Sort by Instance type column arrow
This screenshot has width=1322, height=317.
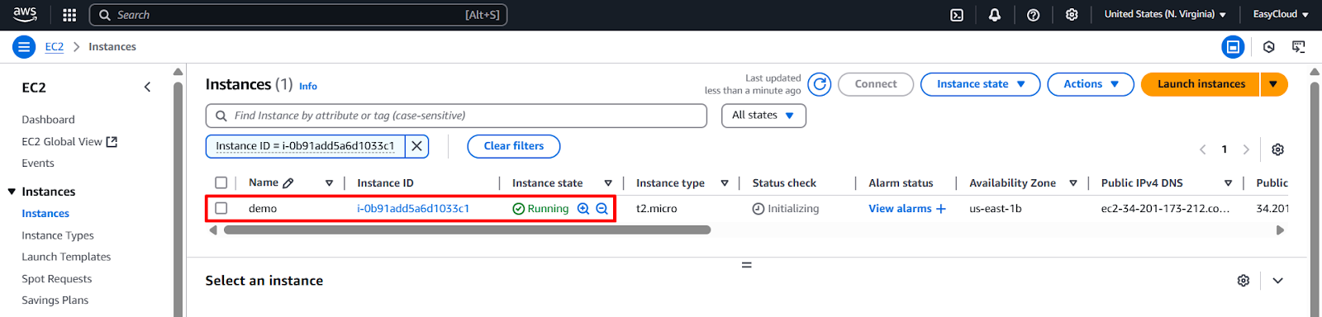[725, 183]
